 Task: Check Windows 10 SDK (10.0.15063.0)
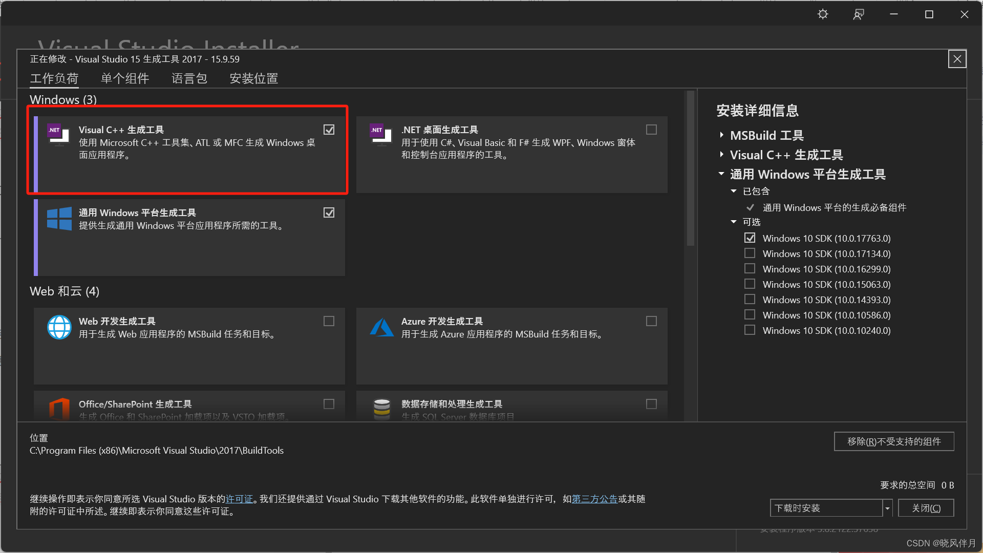click(750, 284)
